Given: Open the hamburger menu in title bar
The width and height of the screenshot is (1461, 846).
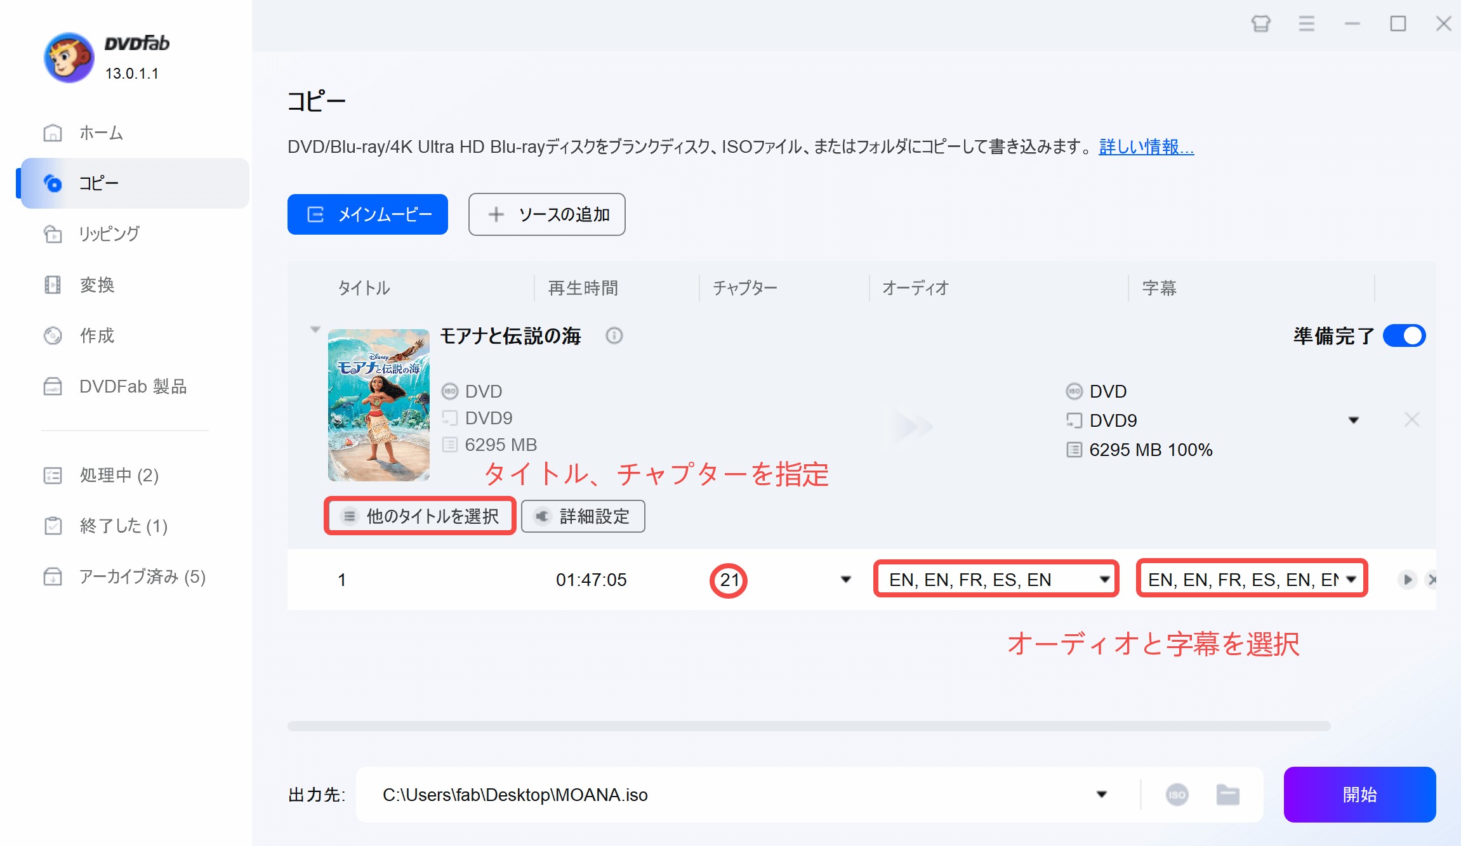Looking at the screenshot, I should (1306, 24).
